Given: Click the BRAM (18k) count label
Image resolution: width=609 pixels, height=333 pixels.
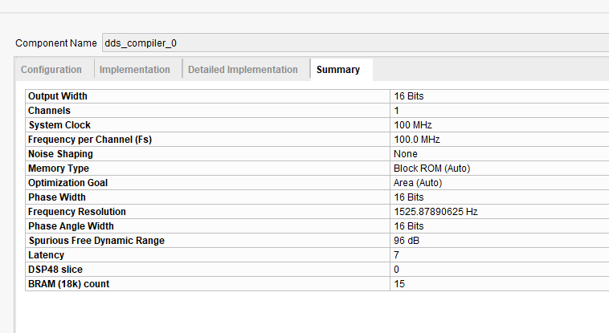Looking at the screenshot, I should 68,284.
